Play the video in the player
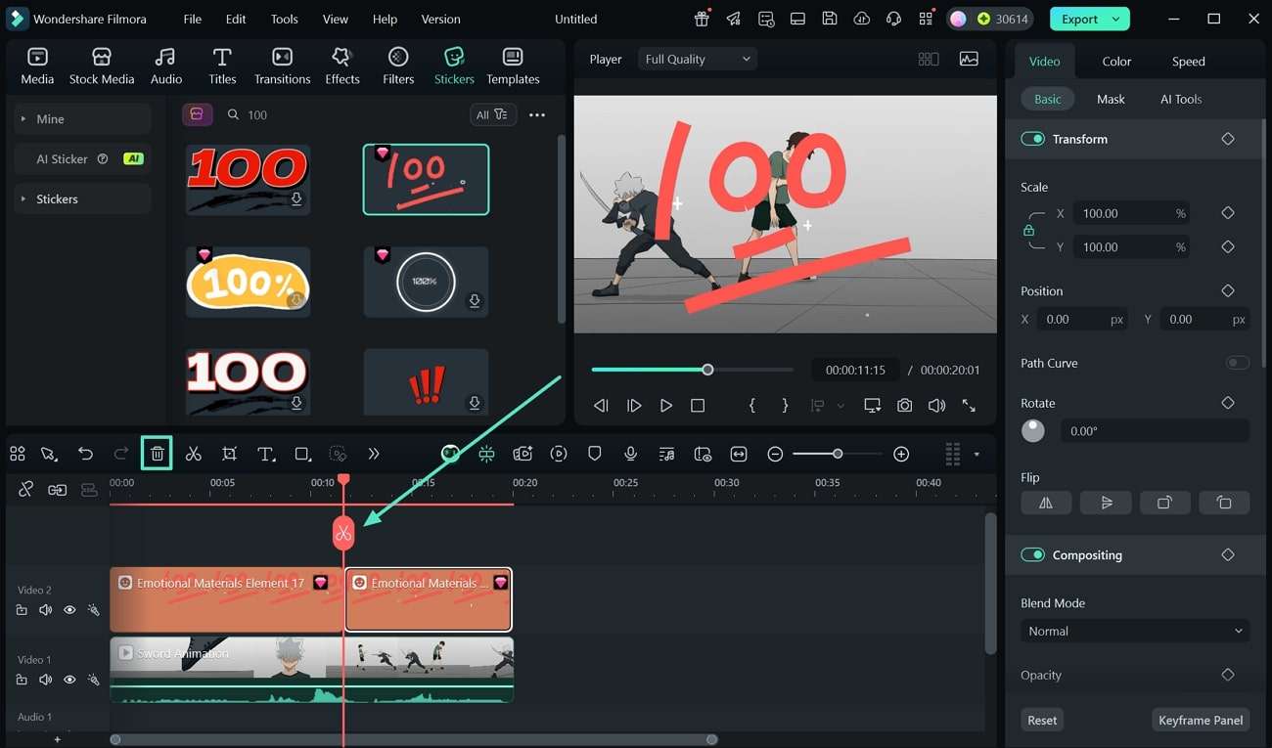 [665, 405]
